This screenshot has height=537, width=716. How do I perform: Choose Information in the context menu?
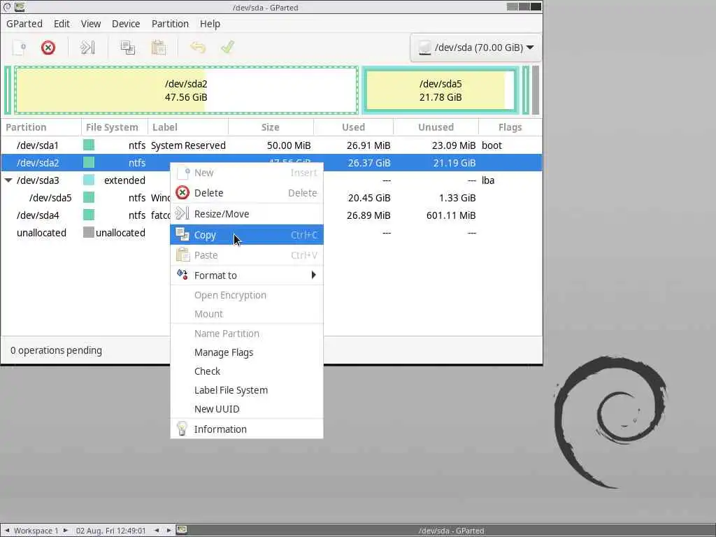(x=247, y=429)
